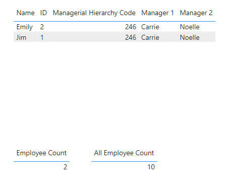233x187 pixels.
Task: Select the Employee Count value 2
Action: (x=66, y=167)
